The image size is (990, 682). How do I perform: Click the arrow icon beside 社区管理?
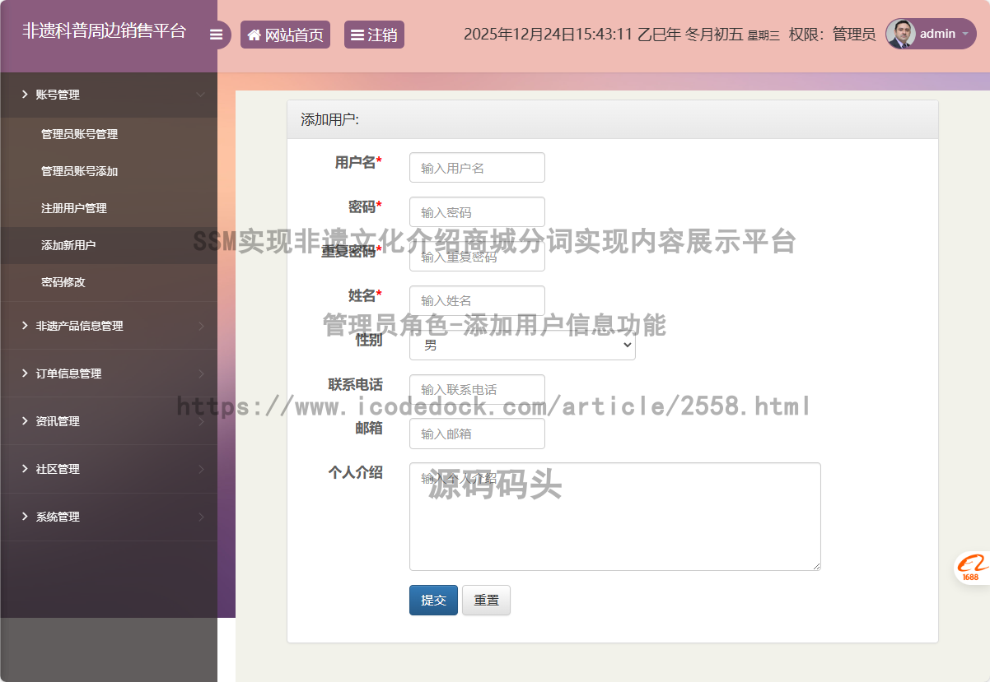pyautogui.click(x=202, y=469)
